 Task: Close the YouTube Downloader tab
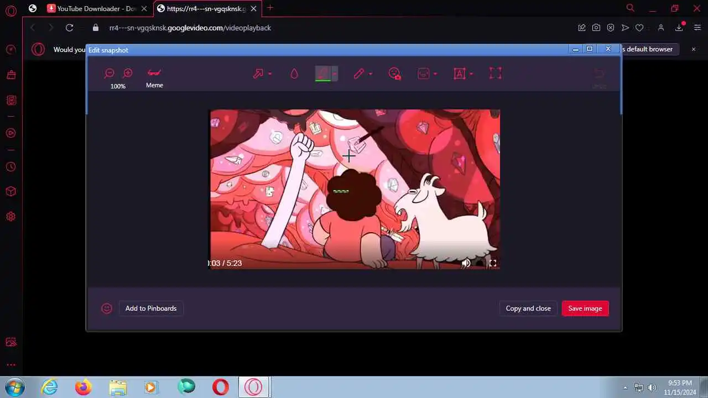pos(143,8)
